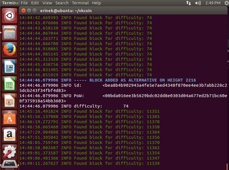Click the PoW hash starting 00bda016
Image resolution: width=229 pixels, height=170 pixels.
click(165, 96)
